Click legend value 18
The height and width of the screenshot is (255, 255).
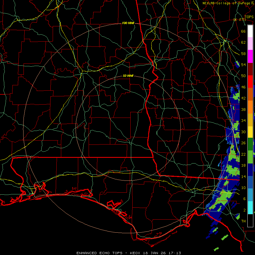pyautogui.click(x=243, y=165)
